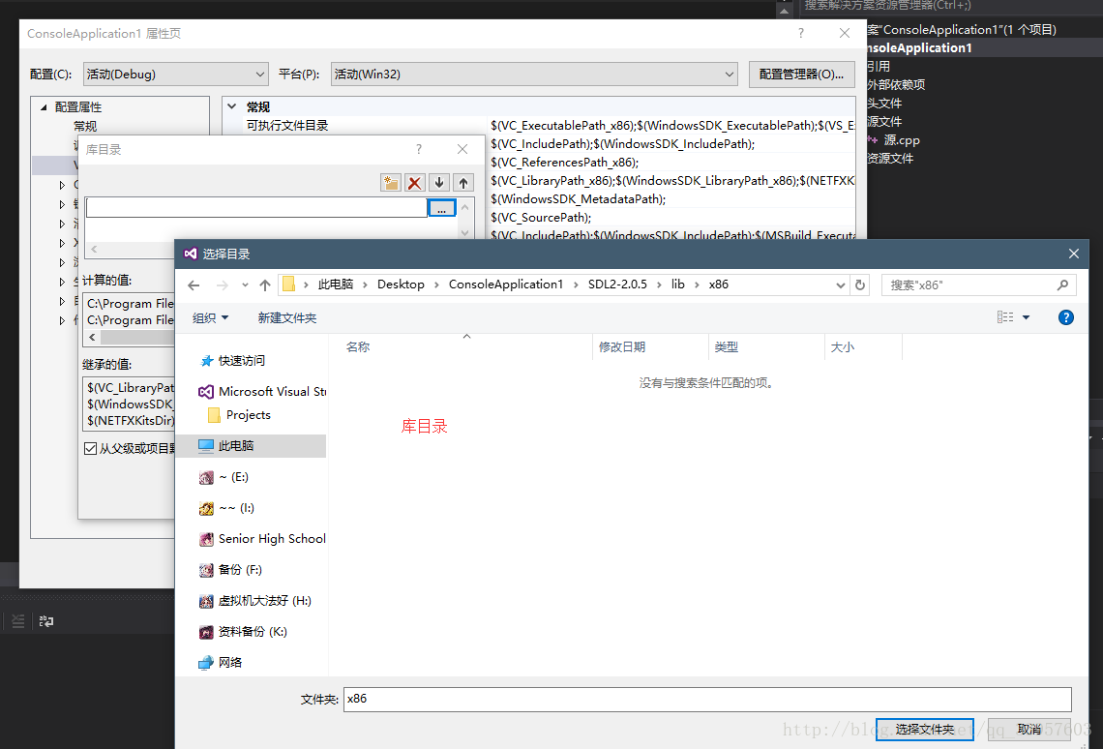Click the list scroll up arrow in 库目录 editor
The width and height of the screenshot is (1103, 749).
click(465, 207)
